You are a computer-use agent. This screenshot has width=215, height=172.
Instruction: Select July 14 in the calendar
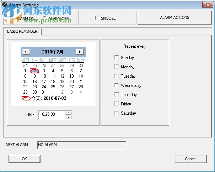tap(81, 76)
